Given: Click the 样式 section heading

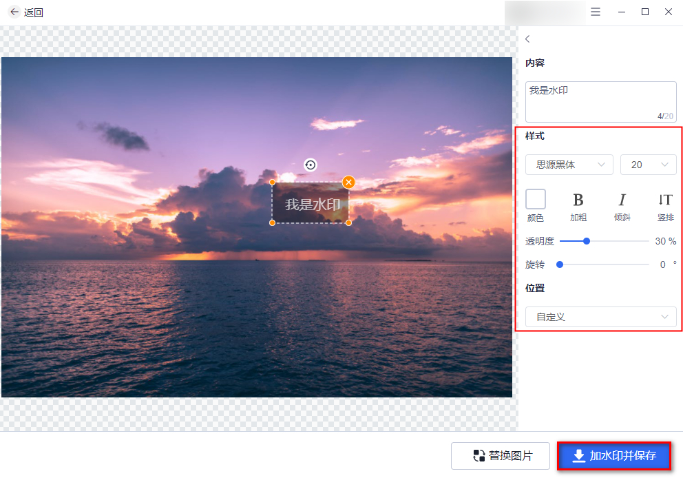Looking at the screenshot, I should [535, 136].
